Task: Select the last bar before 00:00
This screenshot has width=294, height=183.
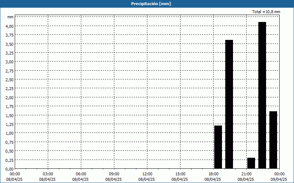Action: pyautogui.click(x=273, y=139)
